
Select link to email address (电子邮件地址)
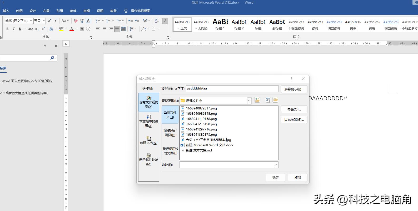click(x=149, y=160)
